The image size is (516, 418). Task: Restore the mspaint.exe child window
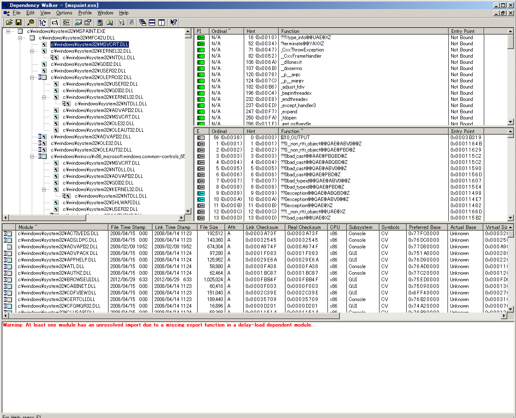[x=503, y=13]
